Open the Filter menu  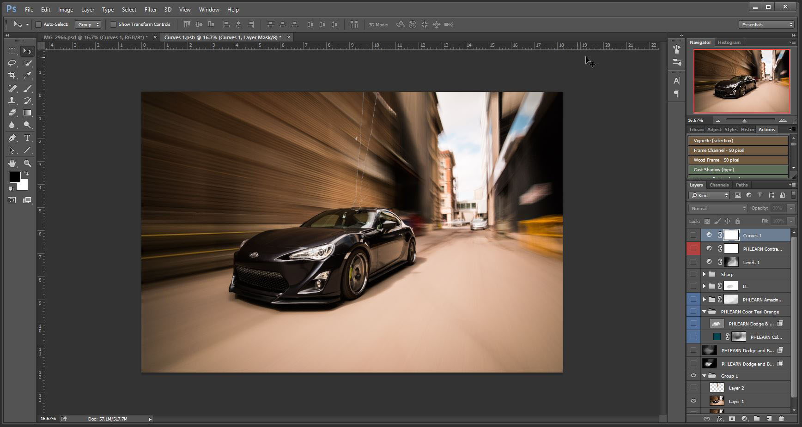[x=151, y=9]
